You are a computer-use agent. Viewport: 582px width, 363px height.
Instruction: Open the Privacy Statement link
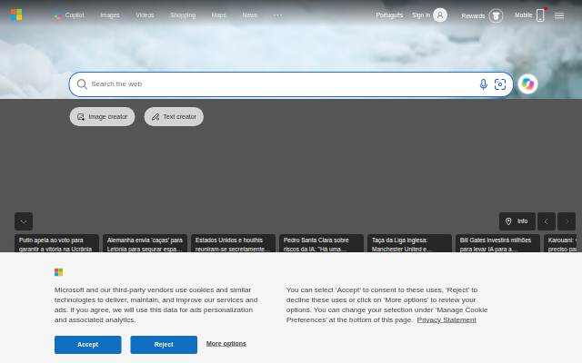447,319
